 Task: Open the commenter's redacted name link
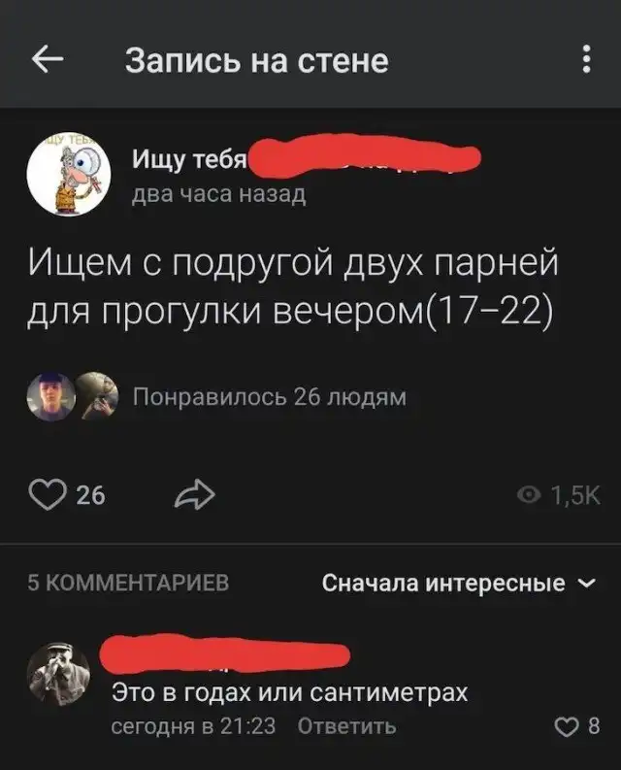click(225, 654)
